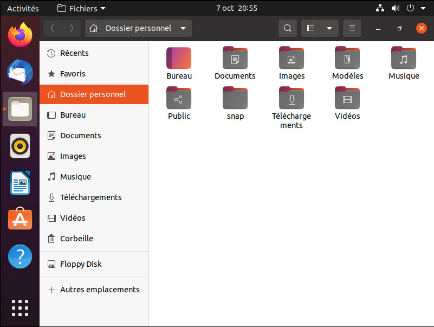The width and height of the screenshot is (434, 327).
Task: Go back with the previous arrow
Action: click(x=52, y=28)
